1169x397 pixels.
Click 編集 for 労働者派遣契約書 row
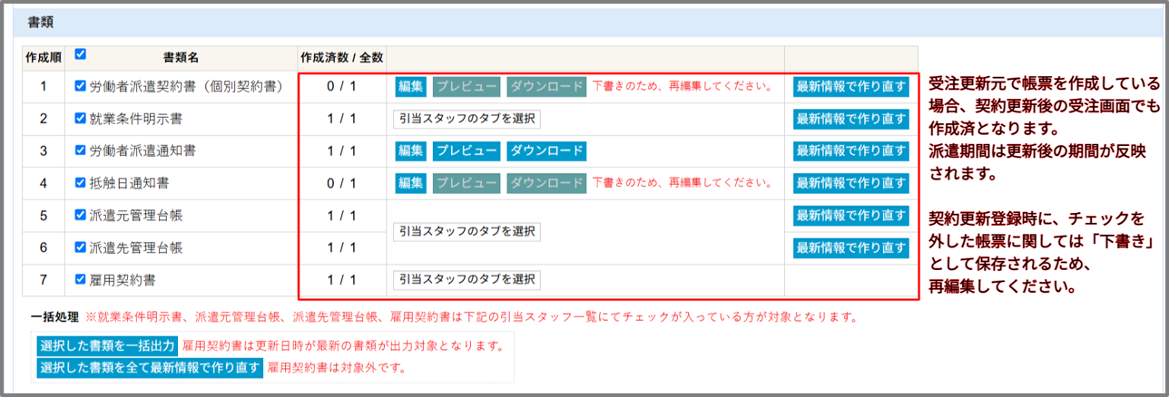(x=410, y=87)
